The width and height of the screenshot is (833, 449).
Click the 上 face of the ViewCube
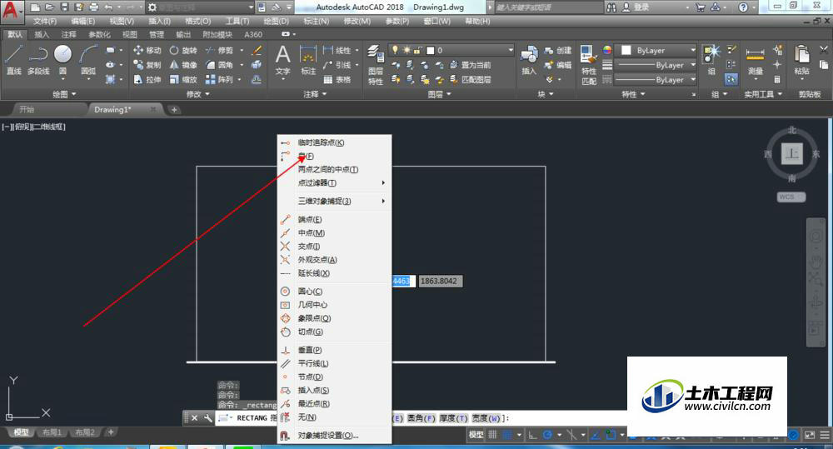pos(791,154)
